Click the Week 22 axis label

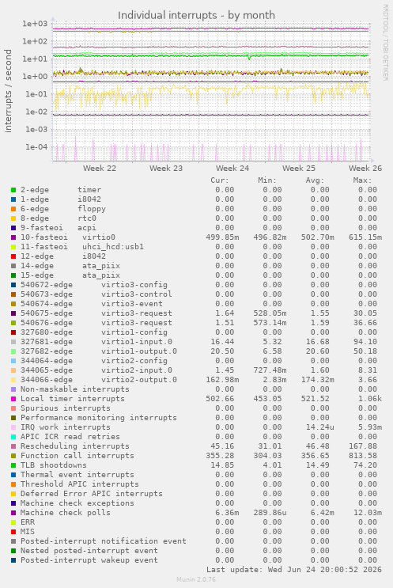[100, 168]
